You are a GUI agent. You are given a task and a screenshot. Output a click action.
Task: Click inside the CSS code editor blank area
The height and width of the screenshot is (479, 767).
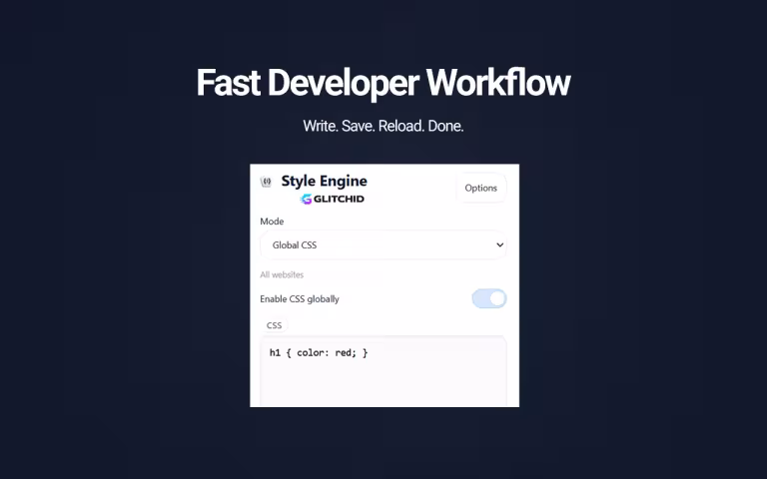(x=383, y=384)
